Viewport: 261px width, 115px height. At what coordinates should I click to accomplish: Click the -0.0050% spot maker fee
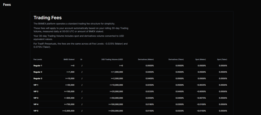(201, 92)
